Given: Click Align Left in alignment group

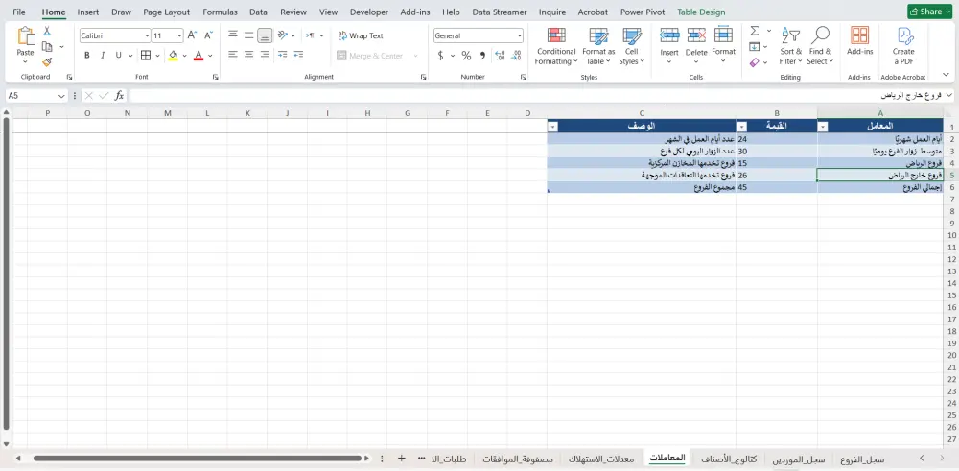Looking at the screenshot, I should click(233, 56).
